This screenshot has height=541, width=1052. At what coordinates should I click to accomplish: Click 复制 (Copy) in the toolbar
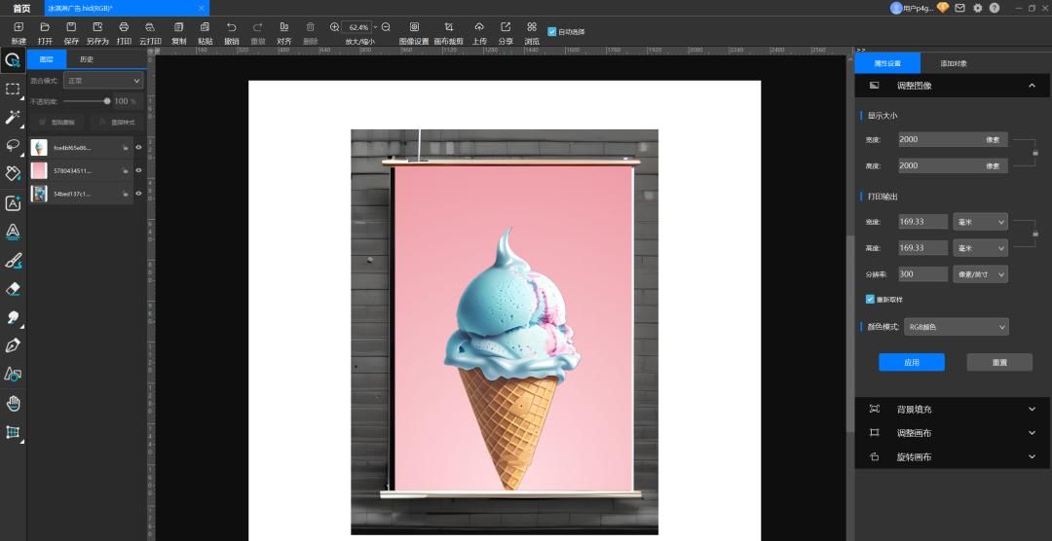178,33
